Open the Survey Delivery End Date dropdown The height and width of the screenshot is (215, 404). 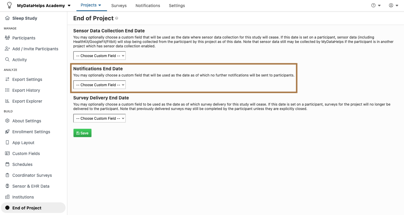(x=99, y=119)
